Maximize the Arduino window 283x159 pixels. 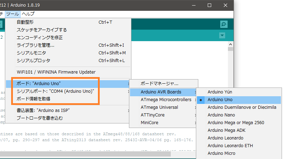[x=209, y=5]
